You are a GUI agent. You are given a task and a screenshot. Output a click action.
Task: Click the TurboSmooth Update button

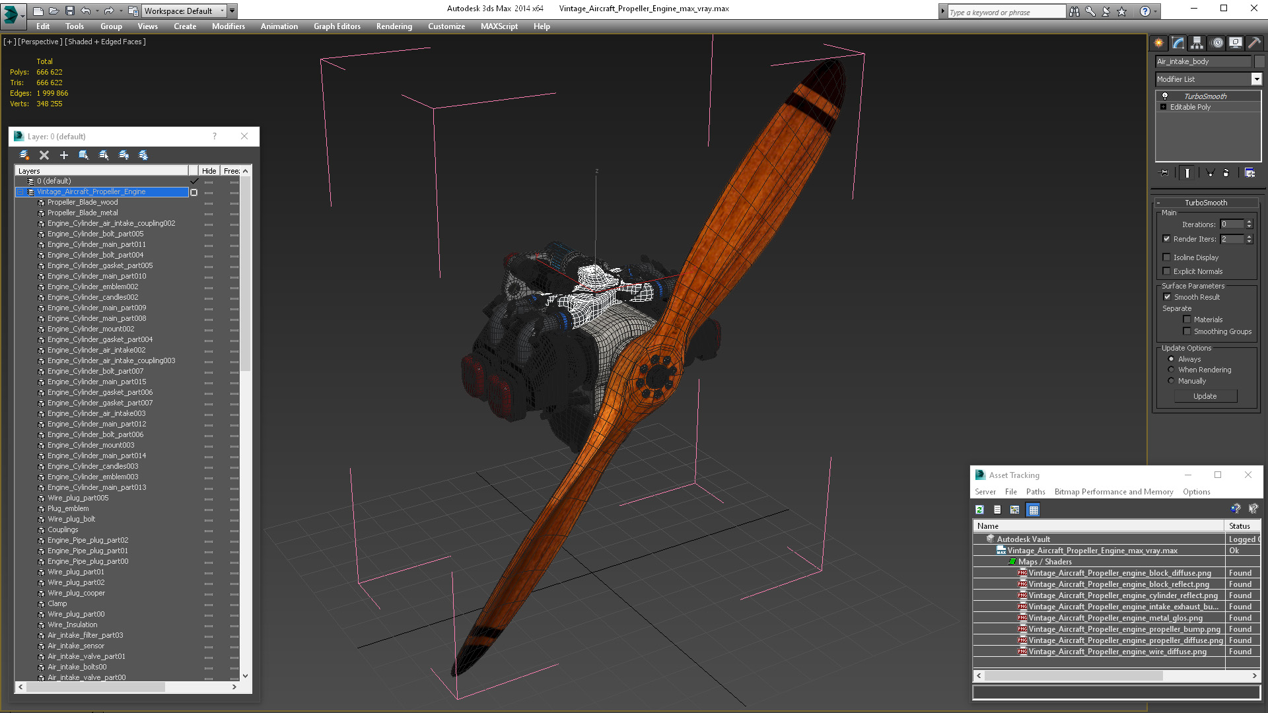(1205, 396)
